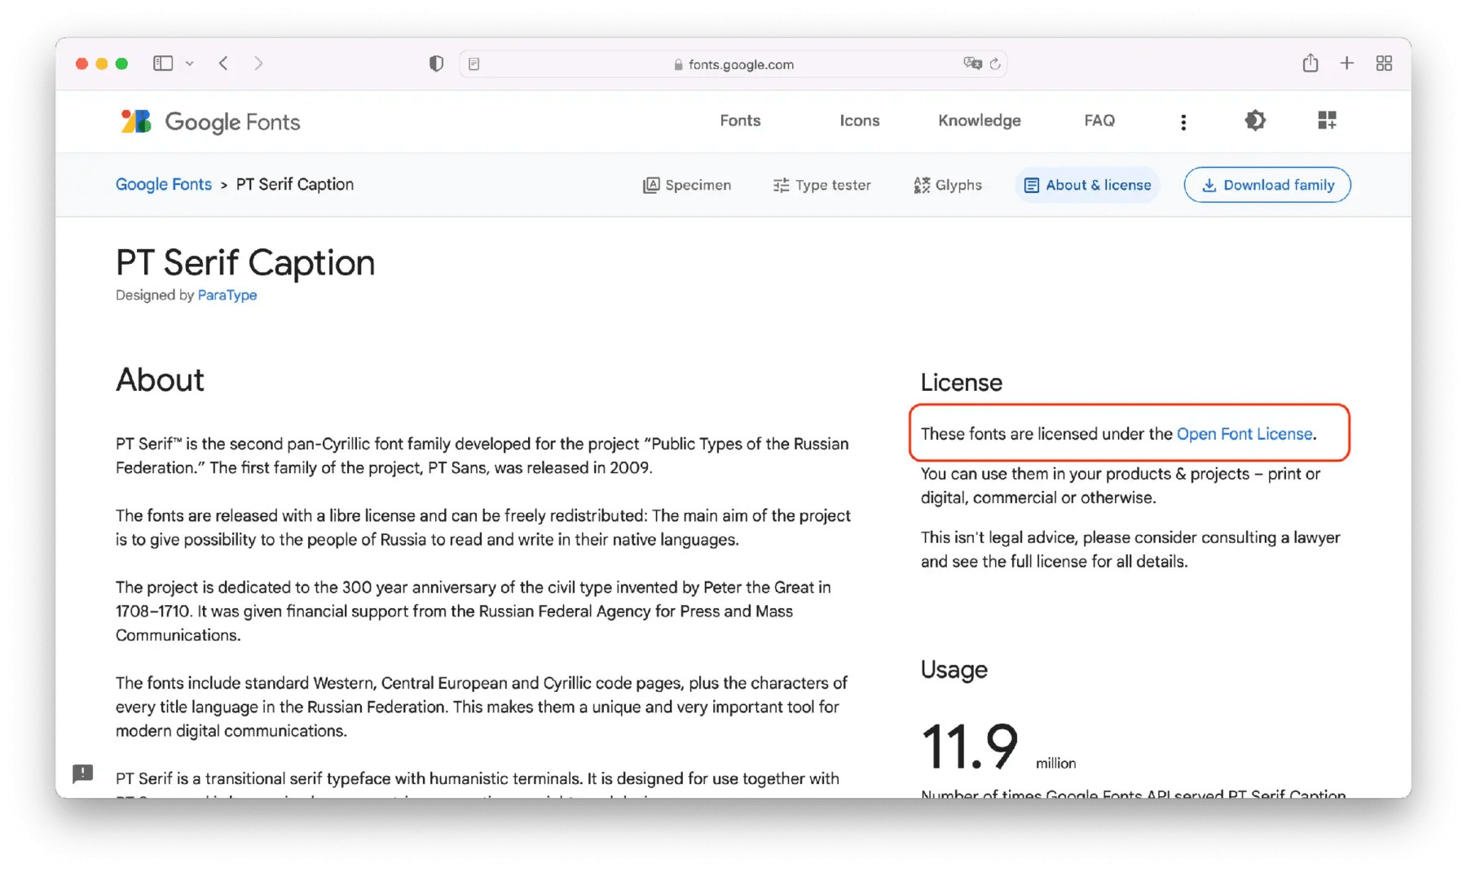
Task: Follow the Google Fonts breadcrumb link
Action: (x=164, y=184)
